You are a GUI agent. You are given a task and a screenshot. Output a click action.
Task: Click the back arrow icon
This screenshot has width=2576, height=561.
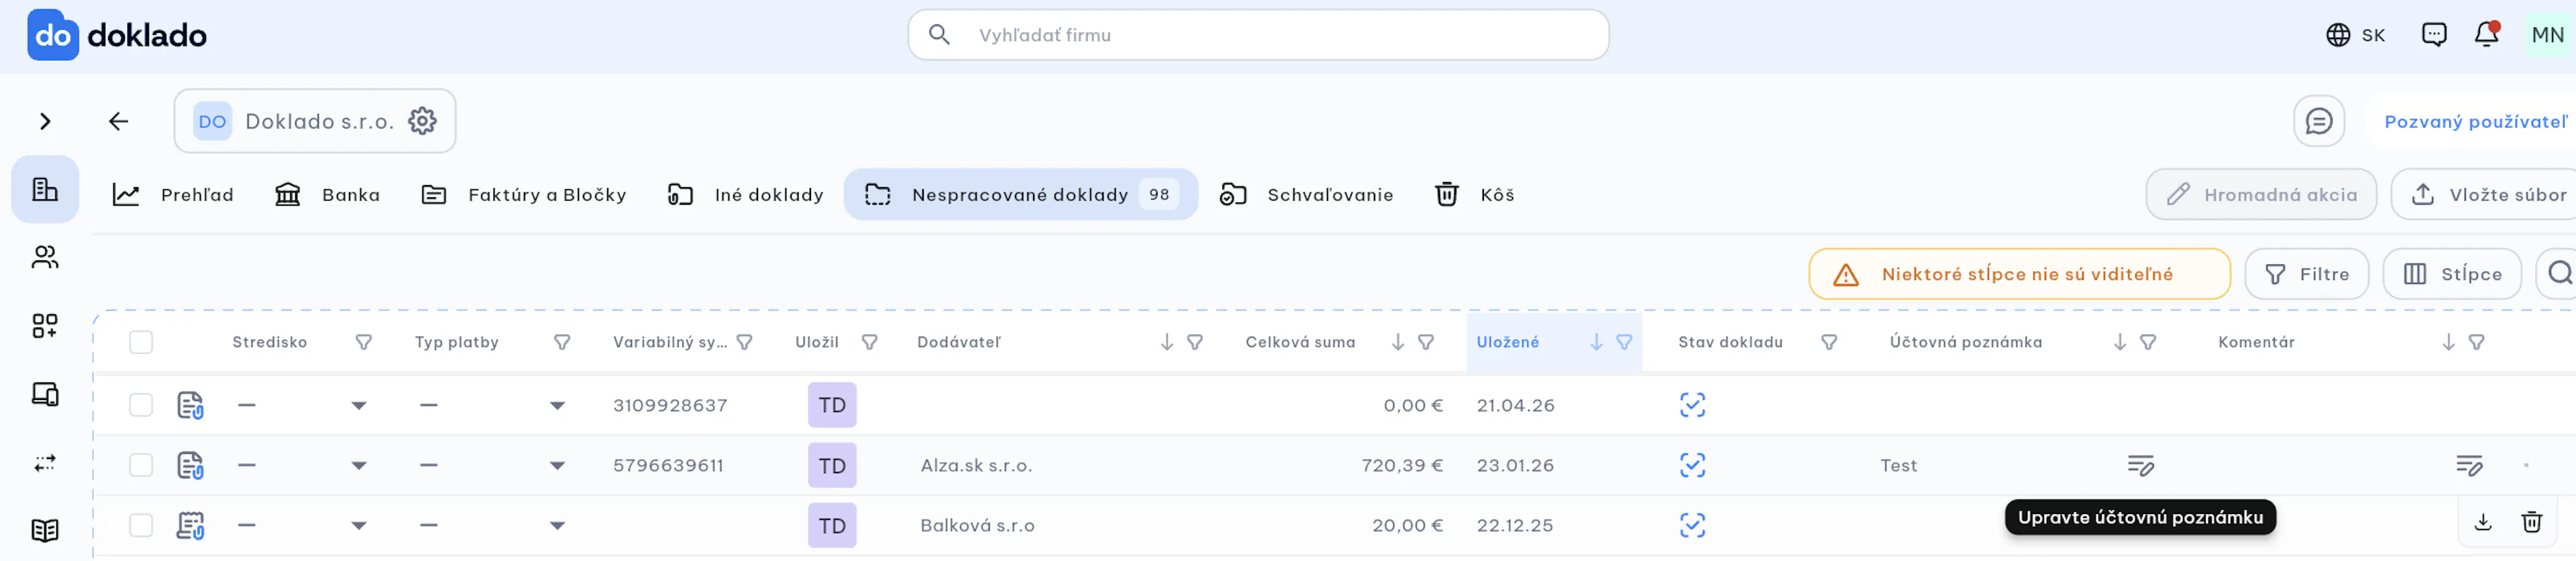click(x=118, y=121)
